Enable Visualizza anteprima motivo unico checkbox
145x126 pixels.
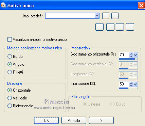(10, 40)
